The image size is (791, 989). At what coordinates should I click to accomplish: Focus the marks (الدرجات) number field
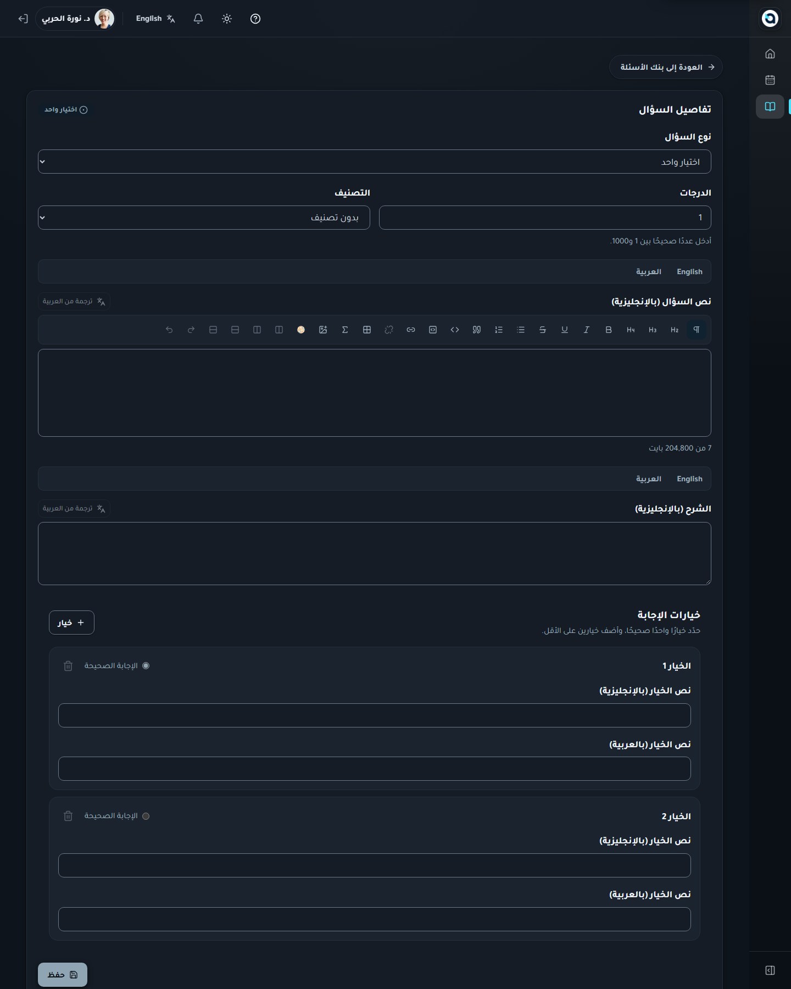(x=545, y=218)
